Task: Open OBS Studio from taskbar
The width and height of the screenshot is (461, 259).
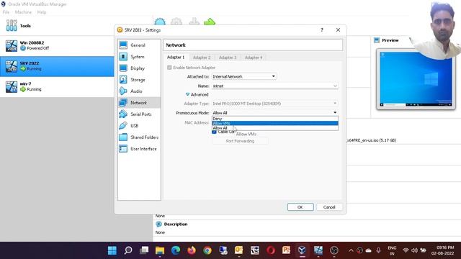Action: pos(334,250)
